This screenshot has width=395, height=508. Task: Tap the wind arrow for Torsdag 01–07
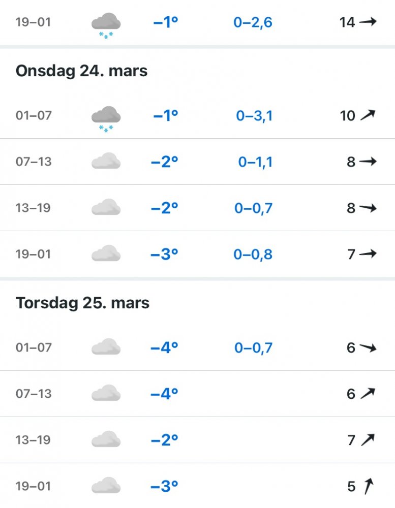point(368,347)
